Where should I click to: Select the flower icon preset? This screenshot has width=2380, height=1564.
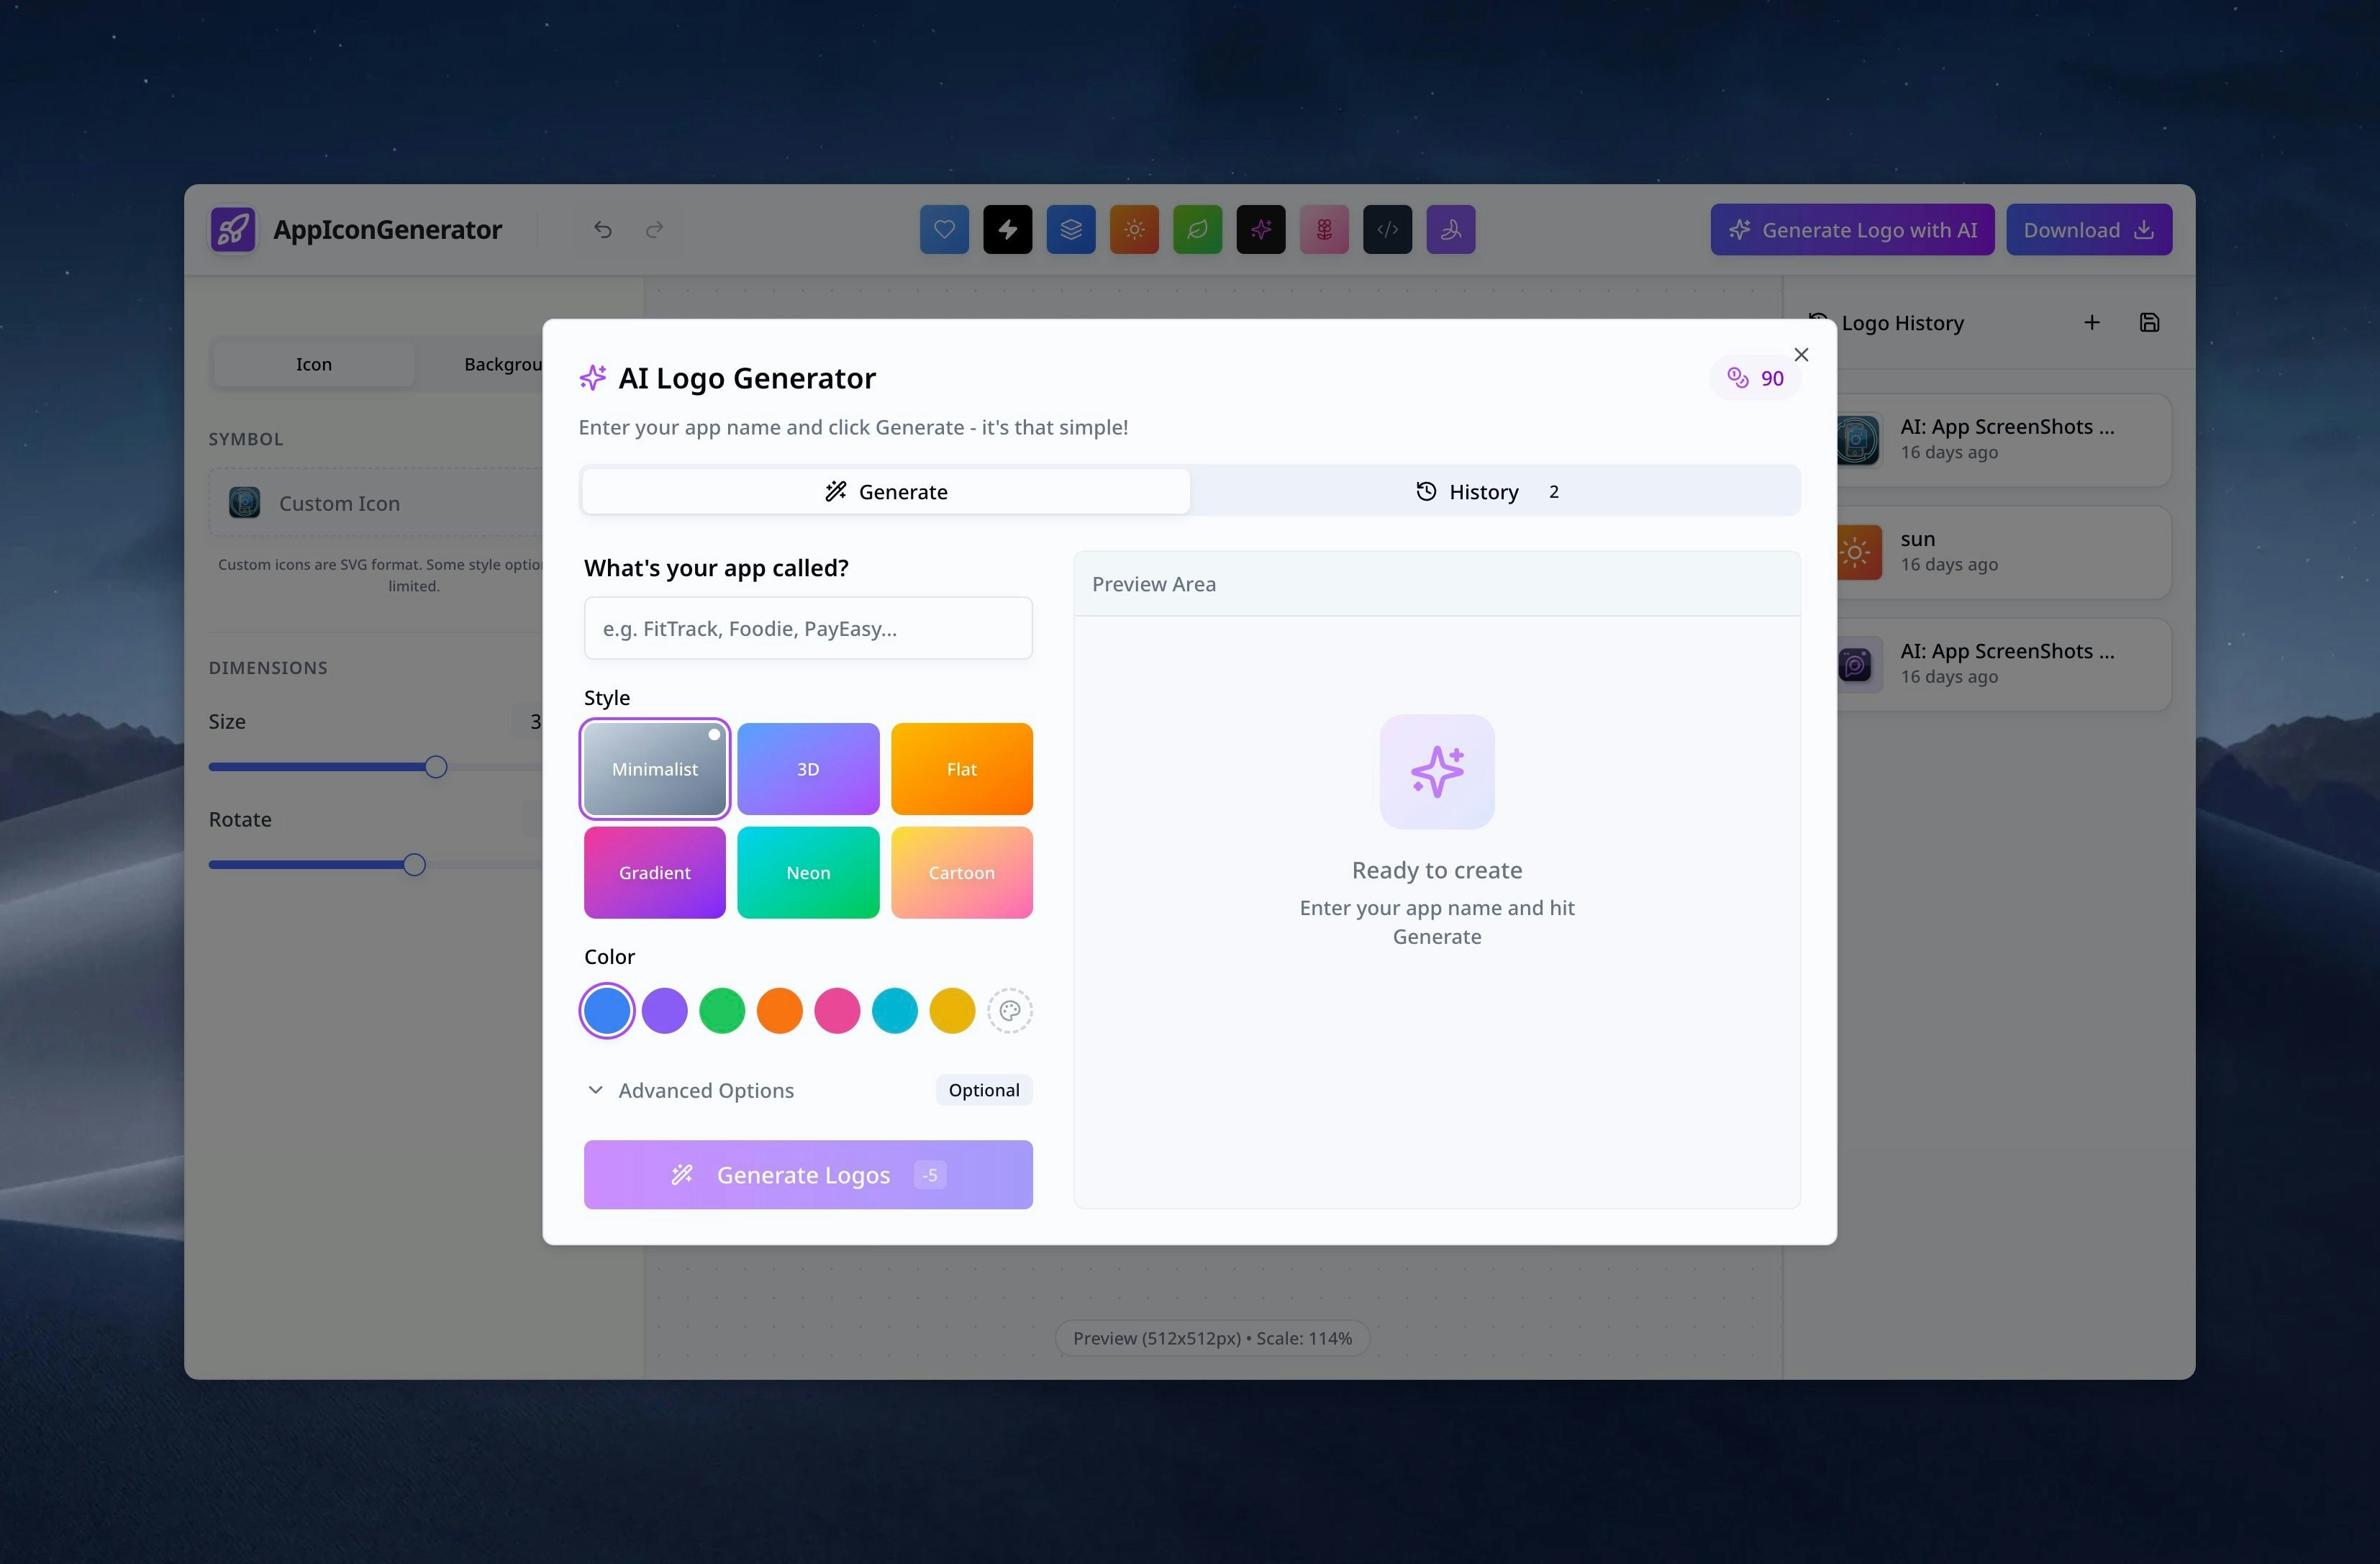click(1324, 229)
